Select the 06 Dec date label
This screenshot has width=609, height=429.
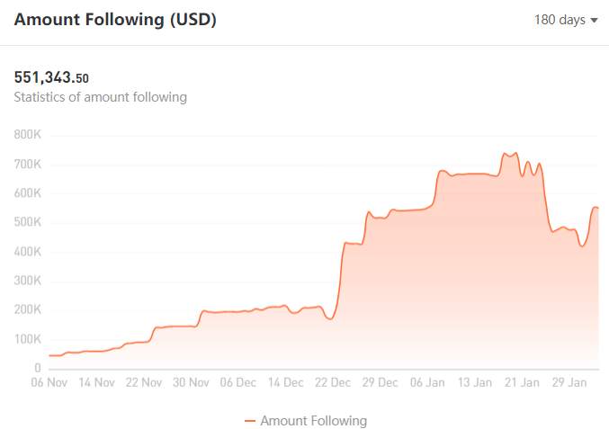coord(238,382)
